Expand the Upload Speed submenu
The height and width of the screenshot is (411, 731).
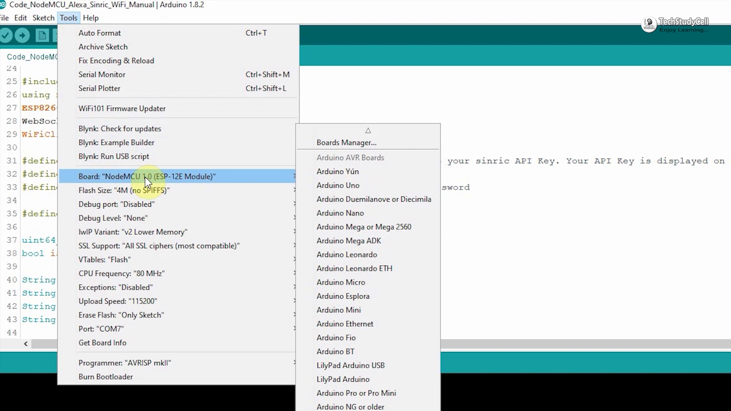coord(118,301)
